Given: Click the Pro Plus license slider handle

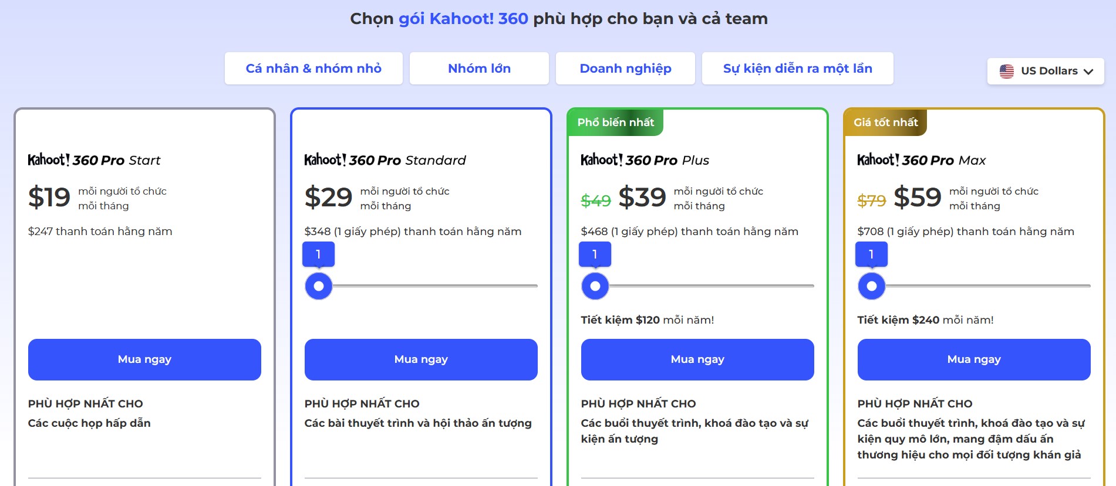Looking at the screenshot, I should (x=595, y=286).
